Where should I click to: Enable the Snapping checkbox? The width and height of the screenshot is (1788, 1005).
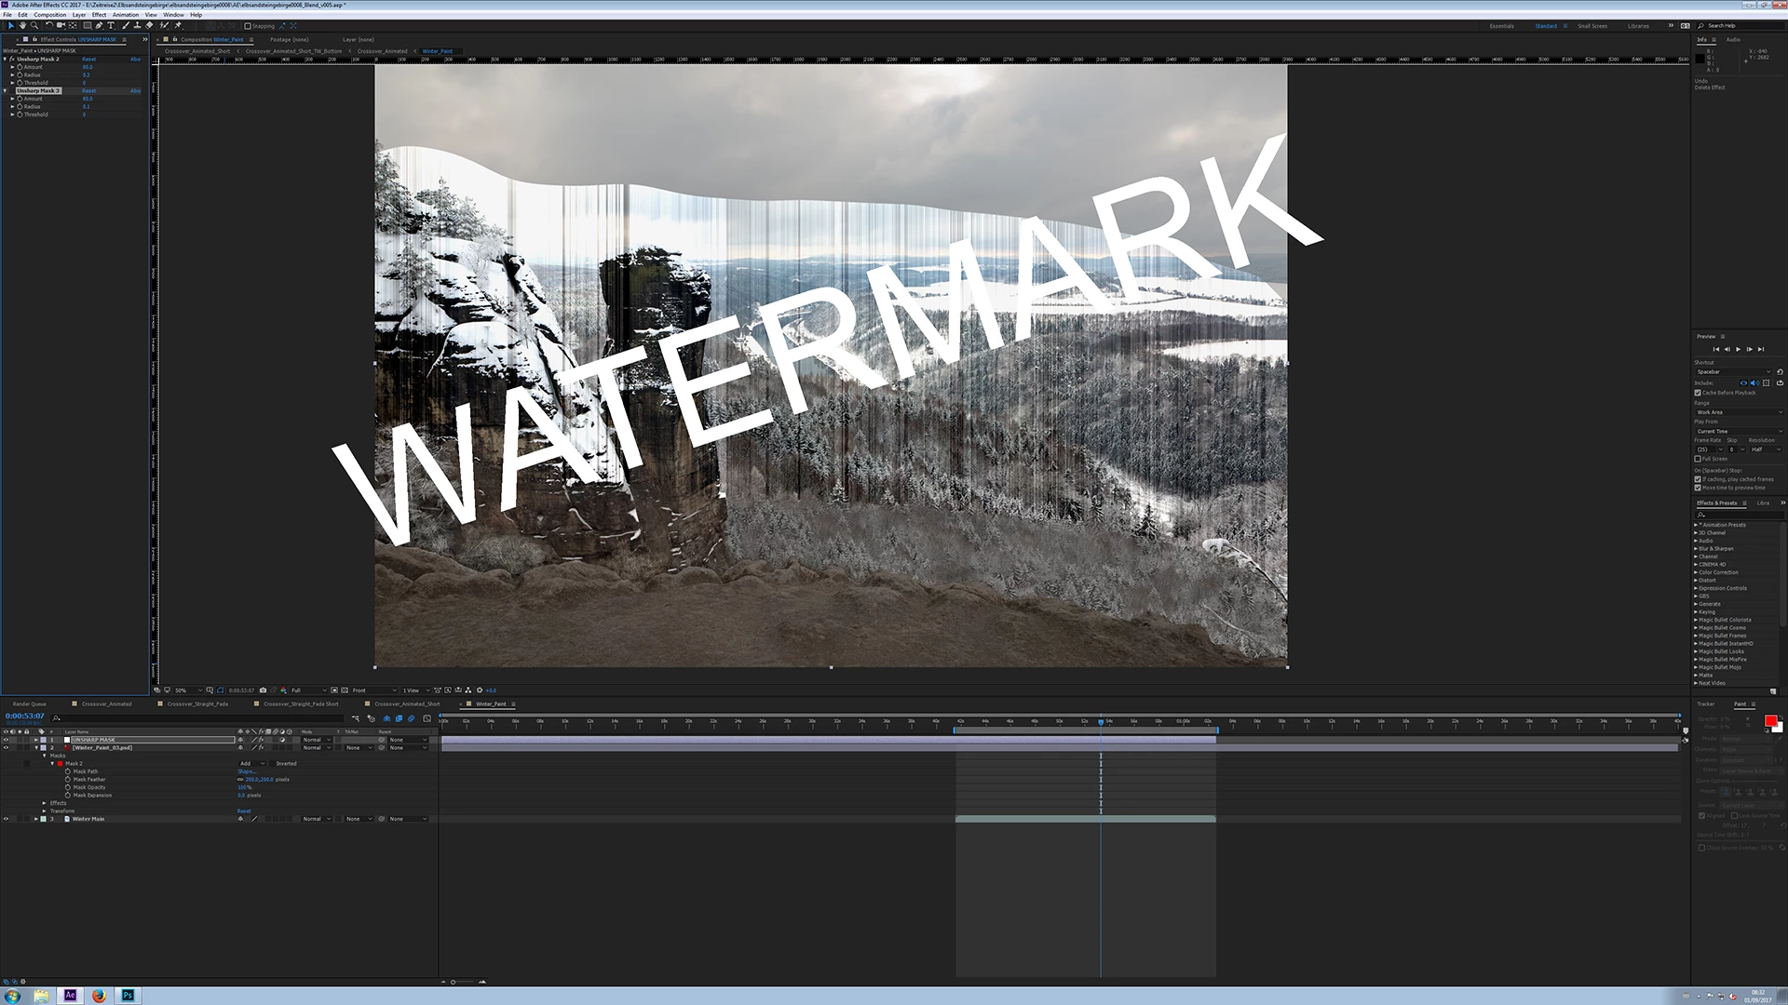click(248, 26)
